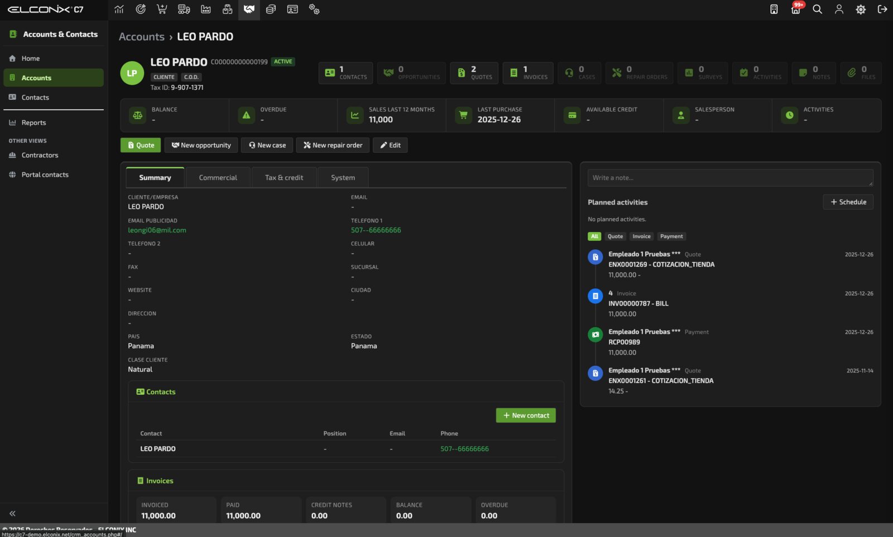
Task: Open Reports in sidebar
Action: tap(54, 123)
